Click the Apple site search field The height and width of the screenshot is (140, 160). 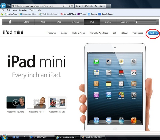pyautogui.click(x=146, y=22)
